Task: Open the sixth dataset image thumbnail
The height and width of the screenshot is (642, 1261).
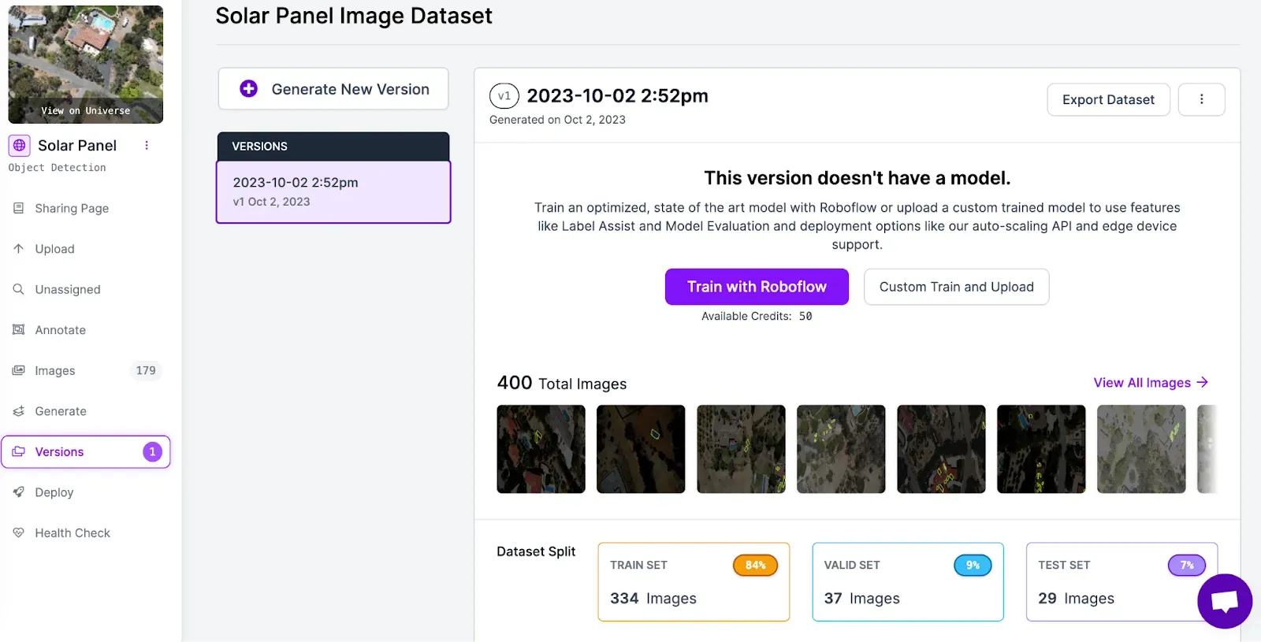Action: click(x=1041, y=449)
